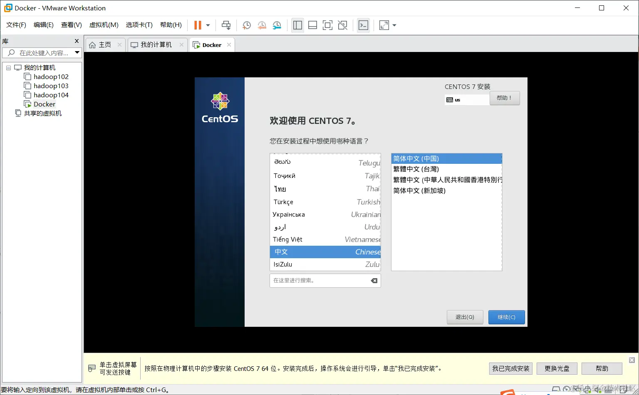Click the 更换光盘 button

click(557, 368)
